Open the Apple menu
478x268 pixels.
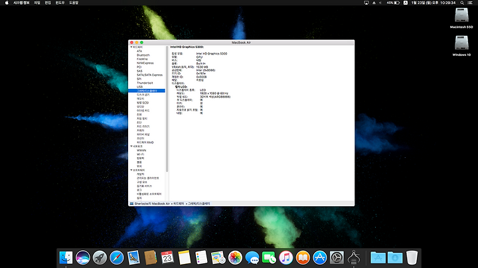[x=7, y=3]
